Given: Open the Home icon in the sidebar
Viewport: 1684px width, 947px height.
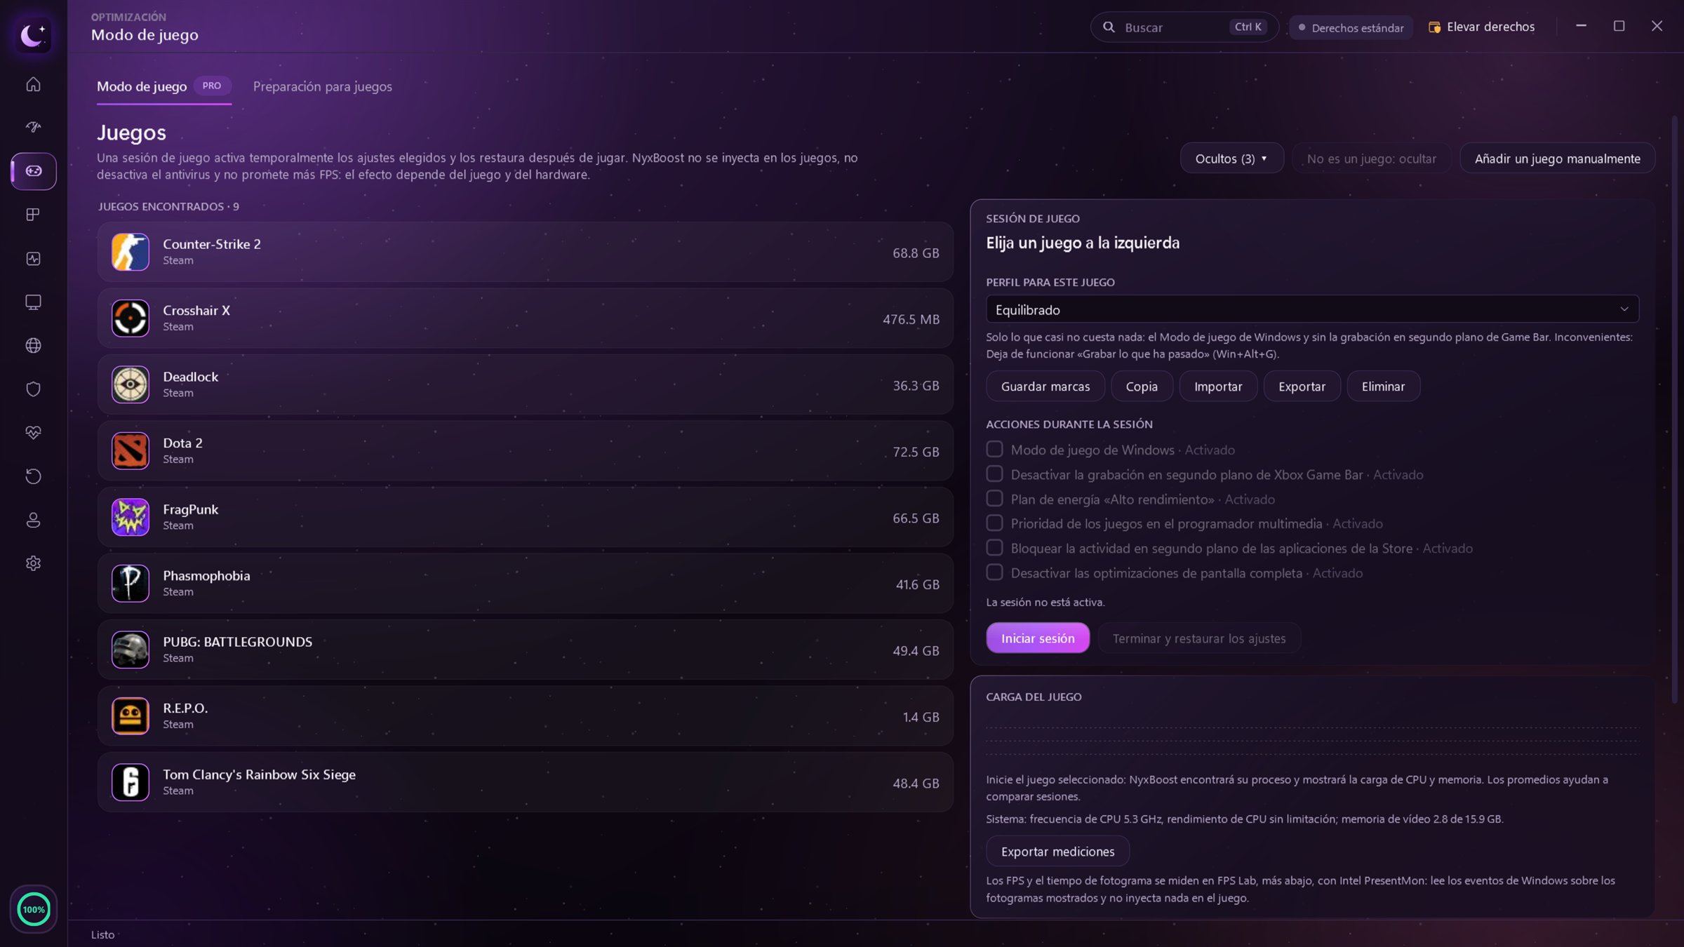Looking at the screenshot, I should pyautogui.click(x=33, y=84).
